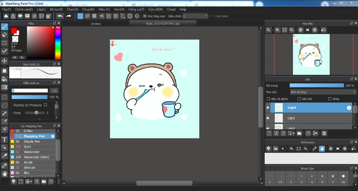Turn snap off with the crossed circle icon
This screenshot has height=191, width=358.
(x=80, y=16)
